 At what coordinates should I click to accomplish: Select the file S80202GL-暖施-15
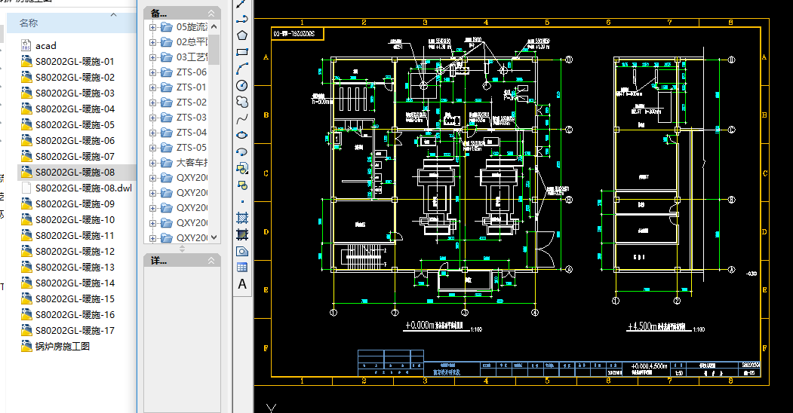pyautogui.click(x=75, y=299)
